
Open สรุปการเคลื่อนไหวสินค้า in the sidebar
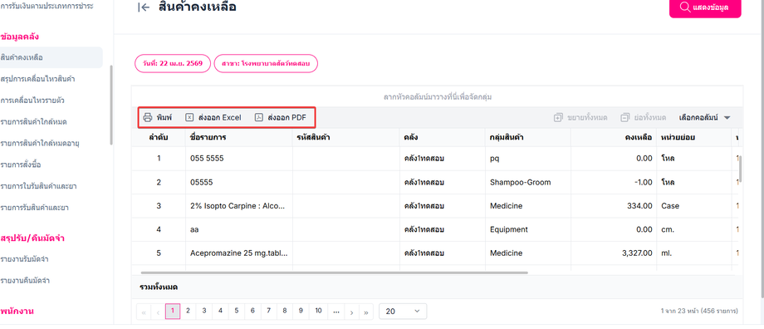(37, 79)
